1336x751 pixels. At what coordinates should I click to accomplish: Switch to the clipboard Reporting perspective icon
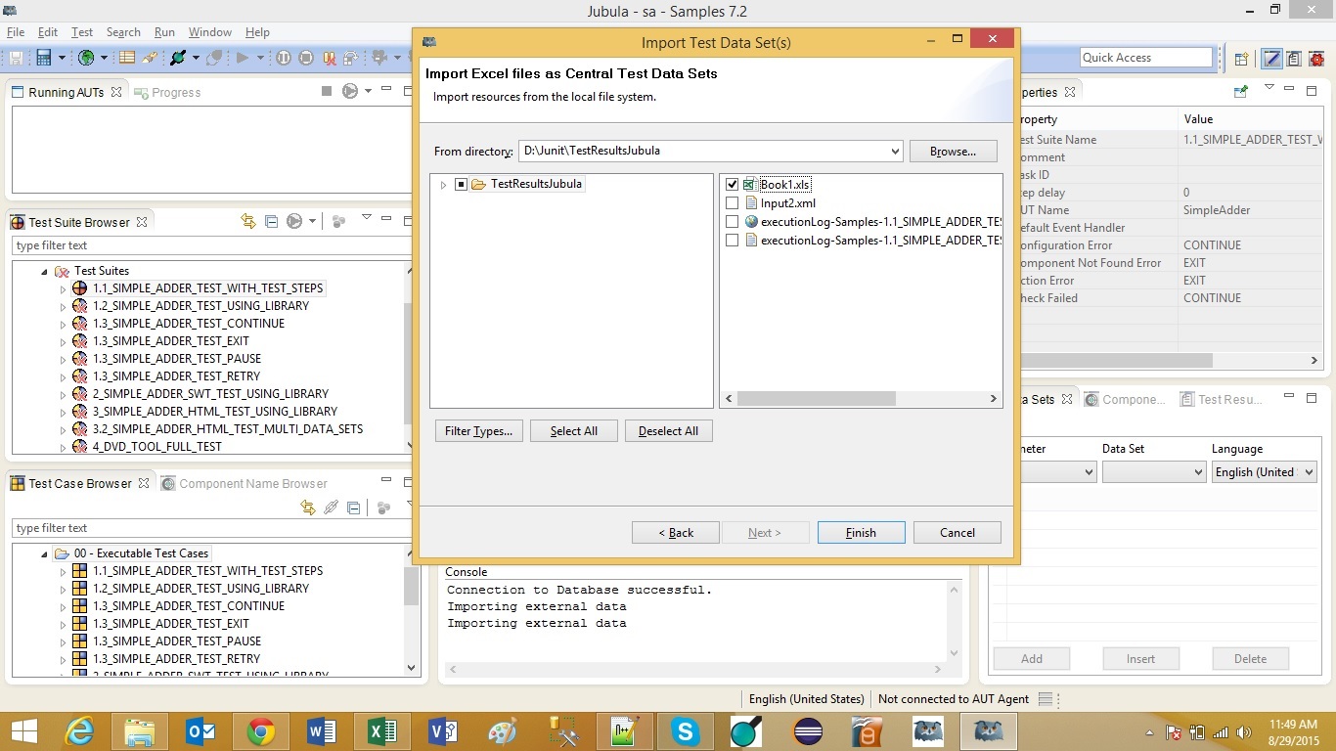[x=1293, y=59]
